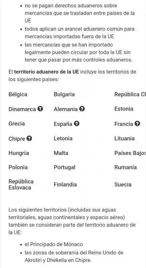Open the help icon next to Francia

[x=137, y=124]
